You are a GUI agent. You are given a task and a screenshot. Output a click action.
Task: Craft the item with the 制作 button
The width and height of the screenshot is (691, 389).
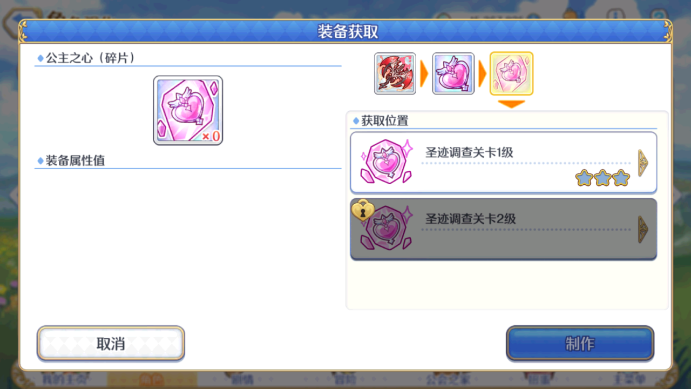pos(580,343)
